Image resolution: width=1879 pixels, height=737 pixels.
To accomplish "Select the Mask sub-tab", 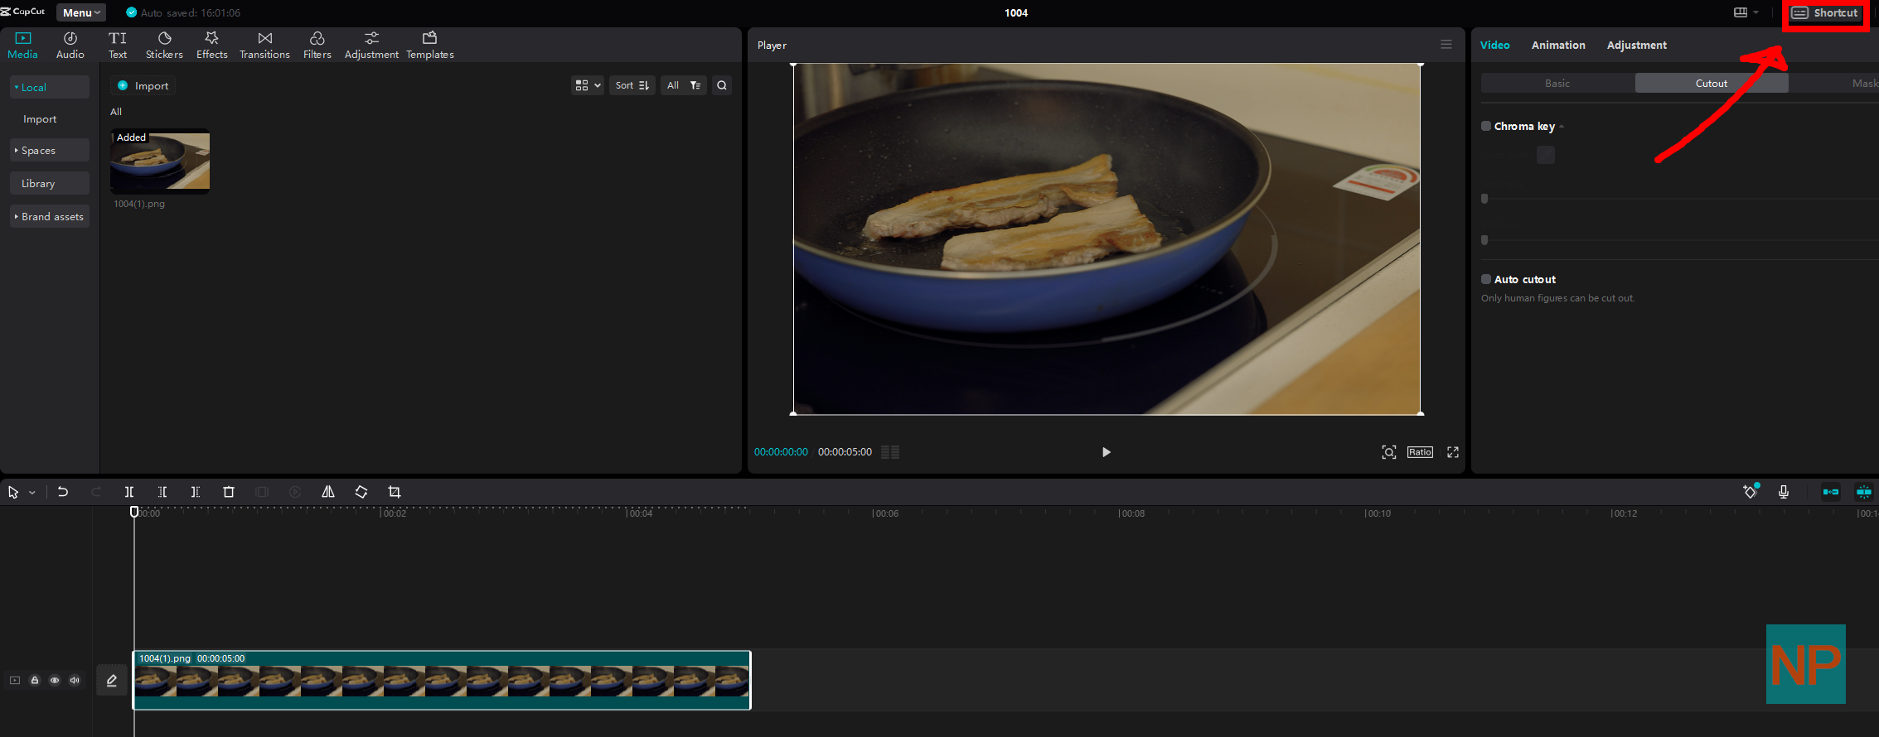I will (1834, 83).
